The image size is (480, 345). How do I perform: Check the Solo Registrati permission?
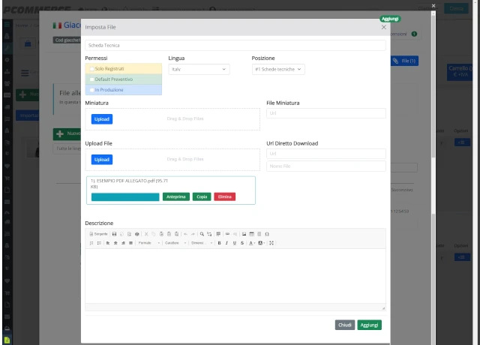click(91, 69)
